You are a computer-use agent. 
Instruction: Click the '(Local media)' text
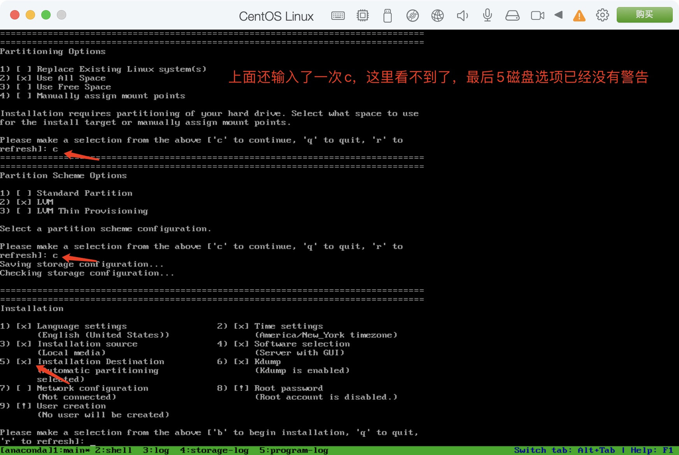click(71, 353)
